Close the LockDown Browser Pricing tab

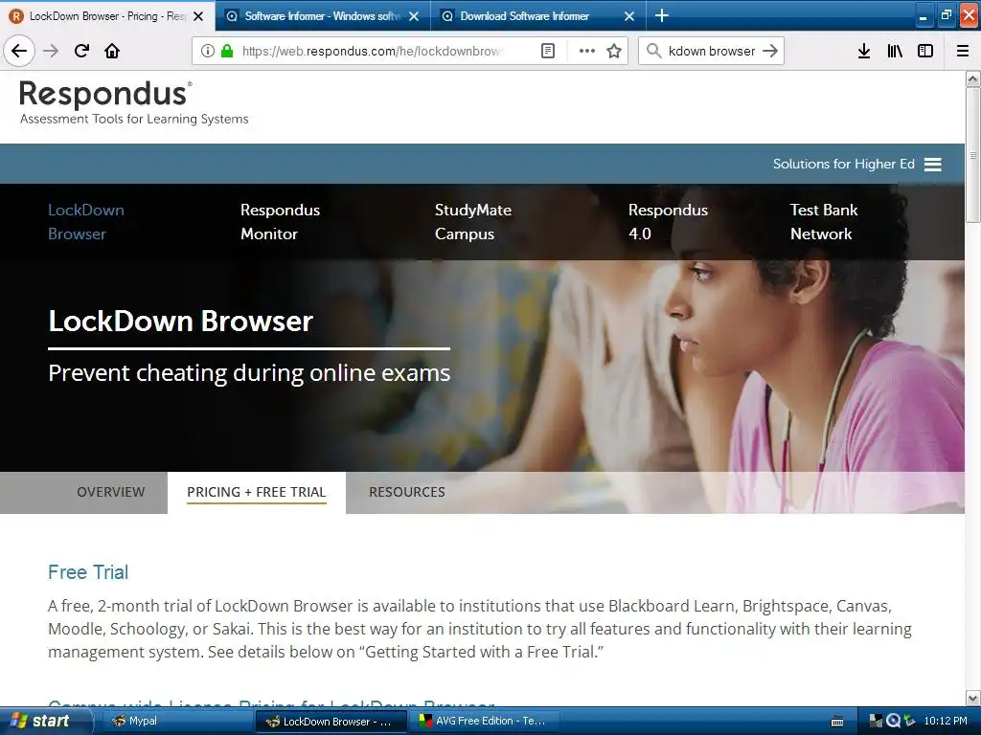pyautogui.click(x=198, y=16)
